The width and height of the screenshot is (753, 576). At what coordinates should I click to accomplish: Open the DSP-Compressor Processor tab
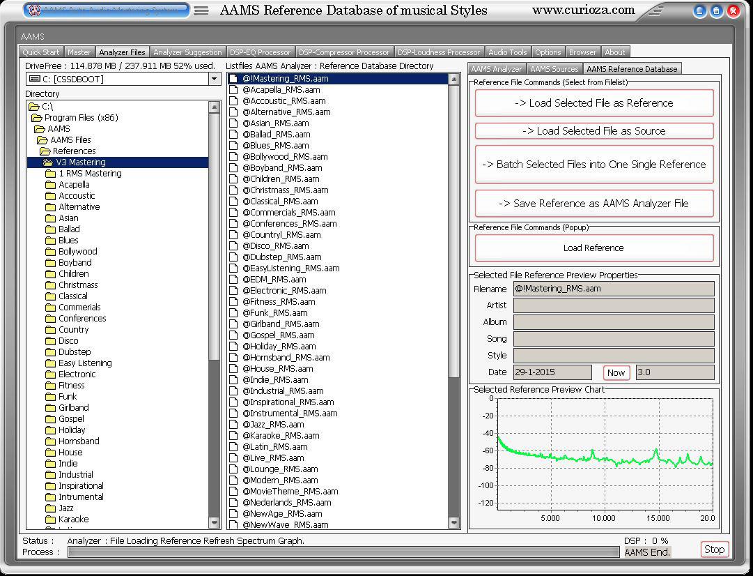pos(344,52)
